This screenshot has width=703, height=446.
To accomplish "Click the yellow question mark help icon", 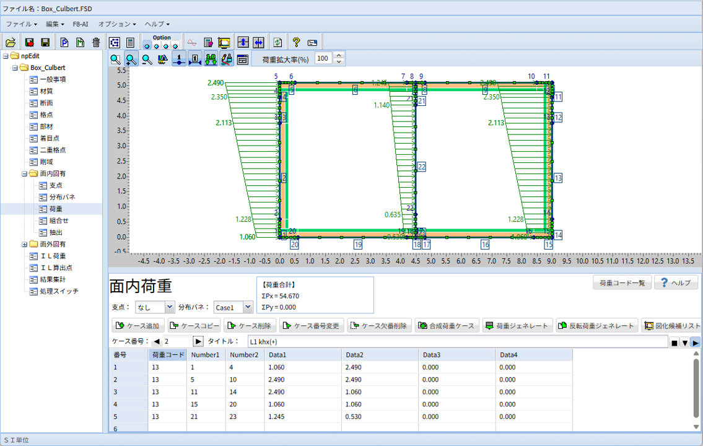I will [x=296, y=42].
